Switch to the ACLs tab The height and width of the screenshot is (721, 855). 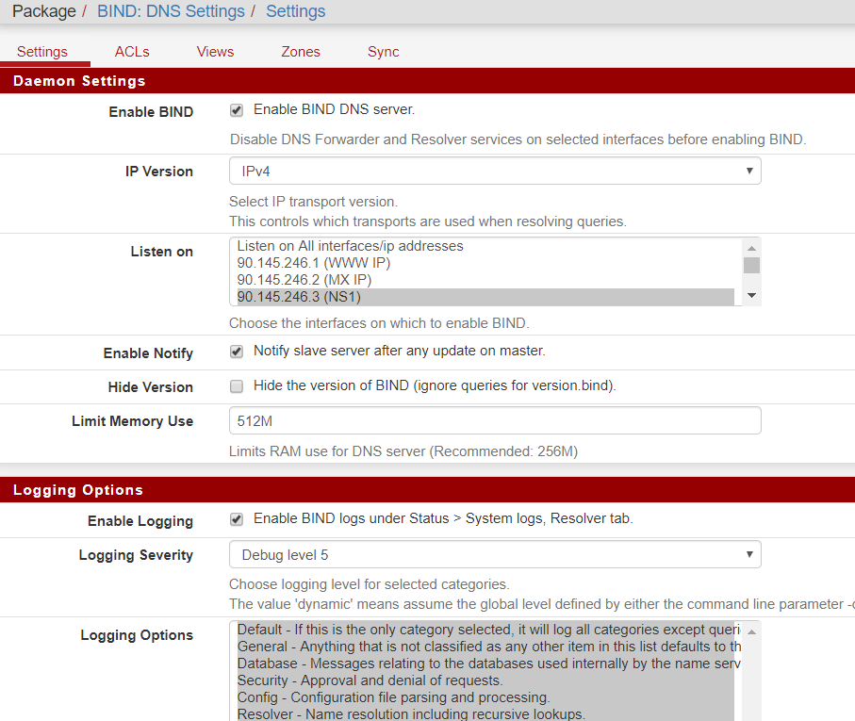(132, 52)
